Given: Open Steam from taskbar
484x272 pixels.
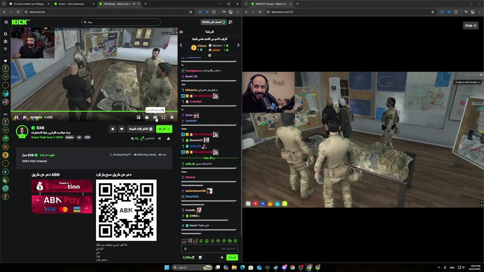Looking at the screenshot, I should (276, 267).
